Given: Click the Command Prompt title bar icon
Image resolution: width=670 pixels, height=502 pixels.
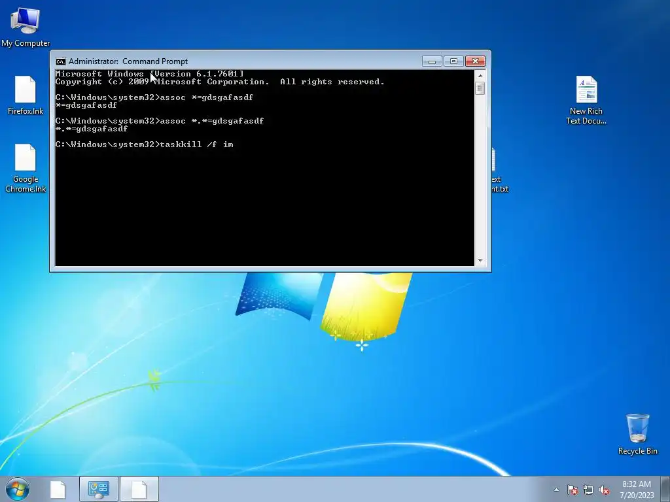Looking at the screenshot, I should tap(61, 61).
